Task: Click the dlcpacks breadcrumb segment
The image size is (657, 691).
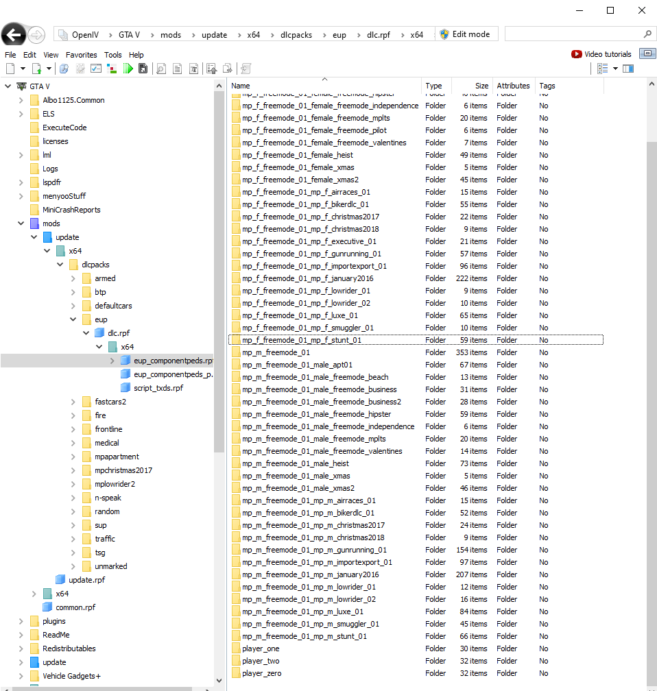Action: (x=296, y=35)
